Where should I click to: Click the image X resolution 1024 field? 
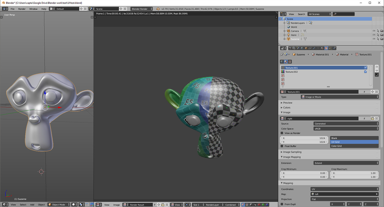coord(304,138)
